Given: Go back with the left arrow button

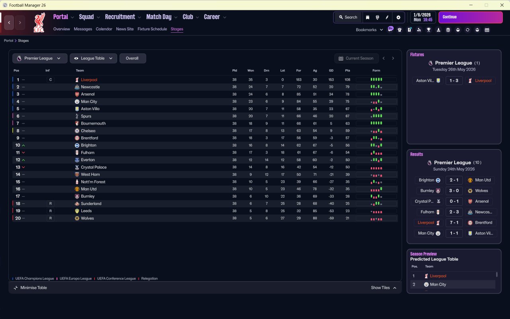Looking at the screenshot, I should pyautogui.click(x=9, y=23).
